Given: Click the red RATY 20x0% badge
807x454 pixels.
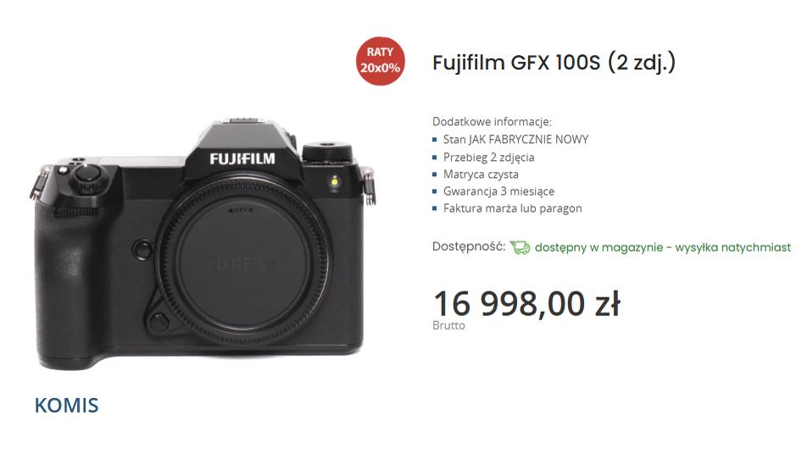Looking at the screenshot, I should tap(381, 61).
